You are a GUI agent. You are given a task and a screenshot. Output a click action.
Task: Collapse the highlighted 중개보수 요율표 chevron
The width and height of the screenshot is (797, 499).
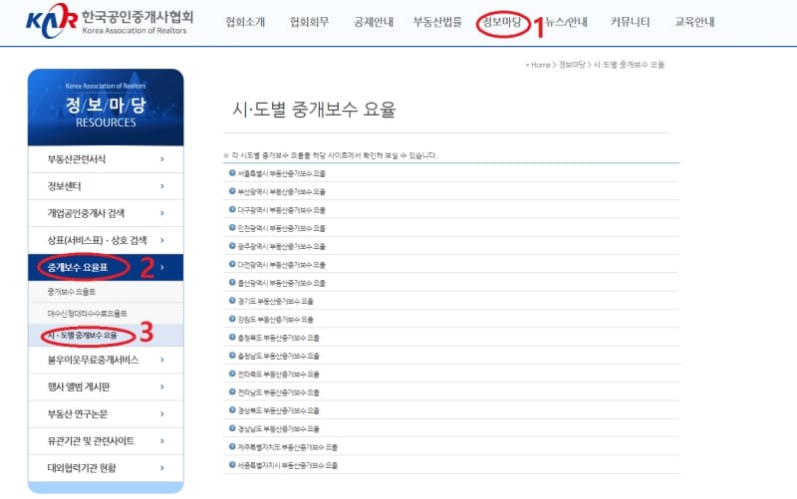162,267
